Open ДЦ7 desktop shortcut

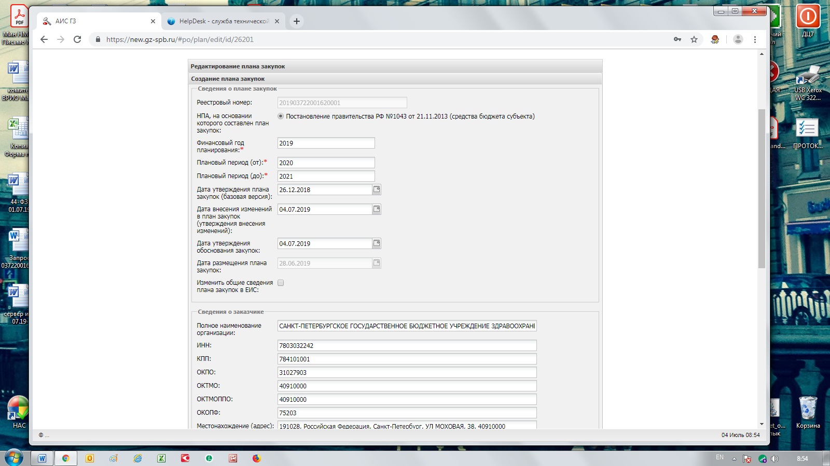(x=808, y=21)
